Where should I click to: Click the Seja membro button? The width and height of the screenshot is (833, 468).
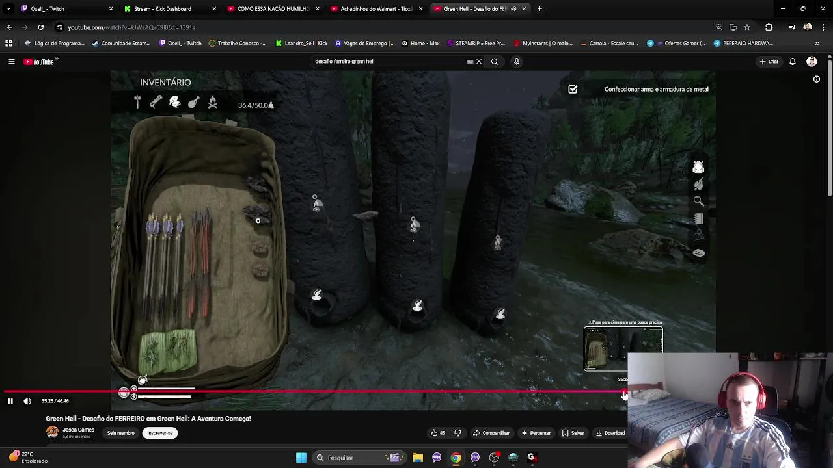point(121,433)
